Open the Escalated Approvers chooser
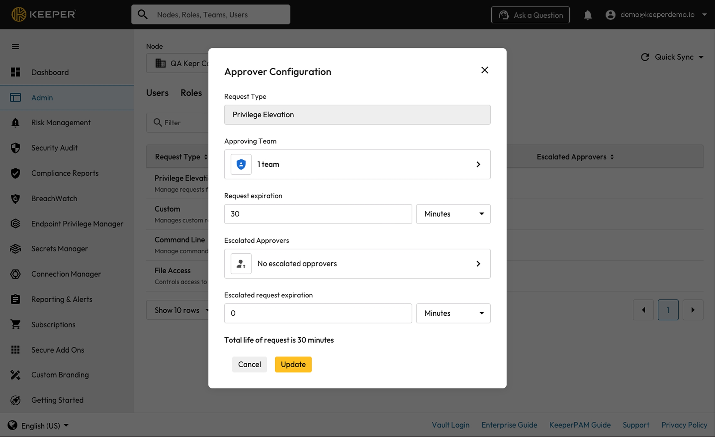 357,264
